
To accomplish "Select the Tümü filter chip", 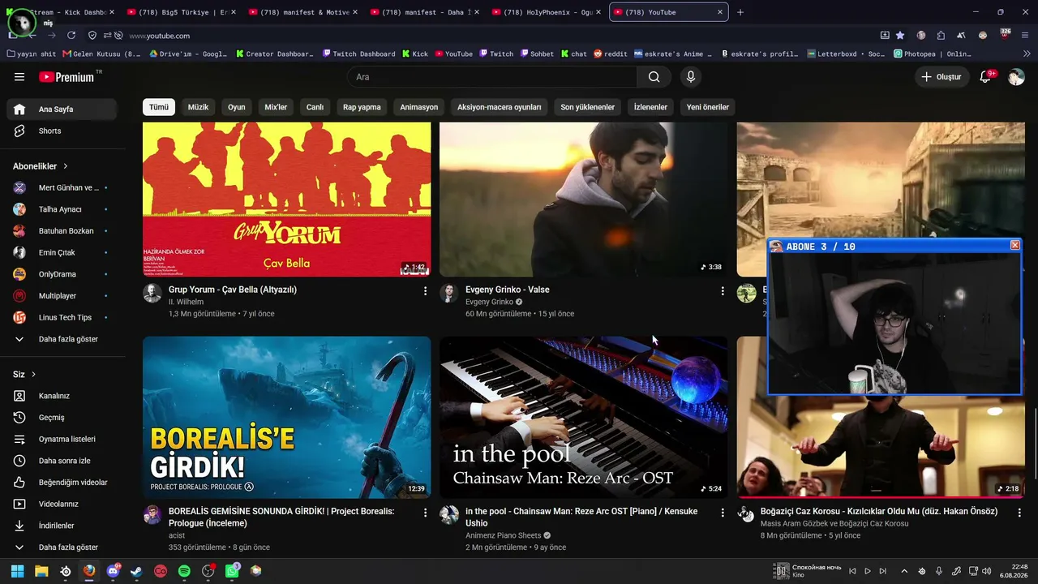I will coord(159,107).
